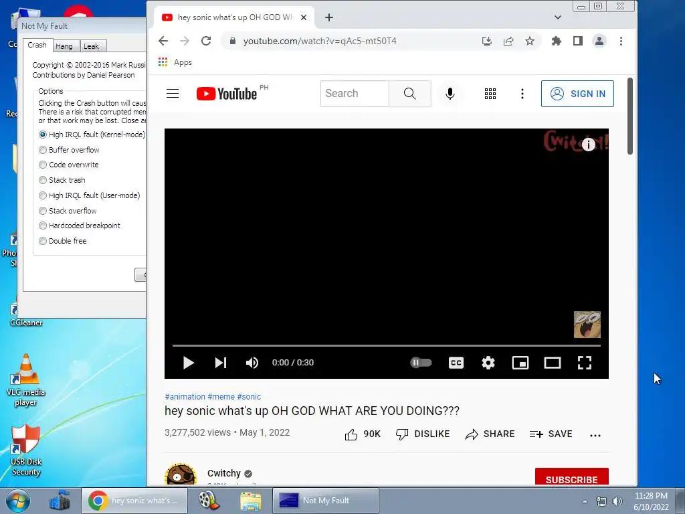The image size is (685, 514).
Task: Click the #meme hashtag
Action: pos(221,396)
